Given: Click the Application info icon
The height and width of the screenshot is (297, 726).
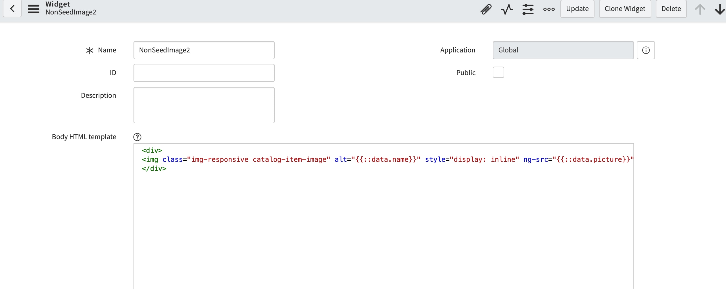Looking at the screenshot, I should (x=646, y=50).
